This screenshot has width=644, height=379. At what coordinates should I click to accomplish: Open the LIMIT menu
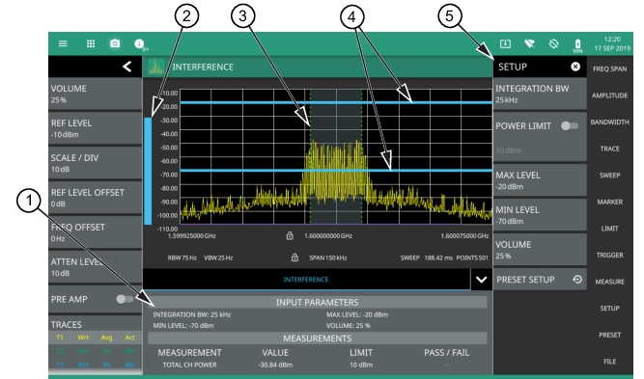[609, 229]
